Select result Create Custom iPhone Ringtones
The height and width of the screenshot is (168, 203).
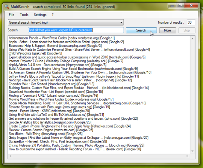(x=70, y=126)
